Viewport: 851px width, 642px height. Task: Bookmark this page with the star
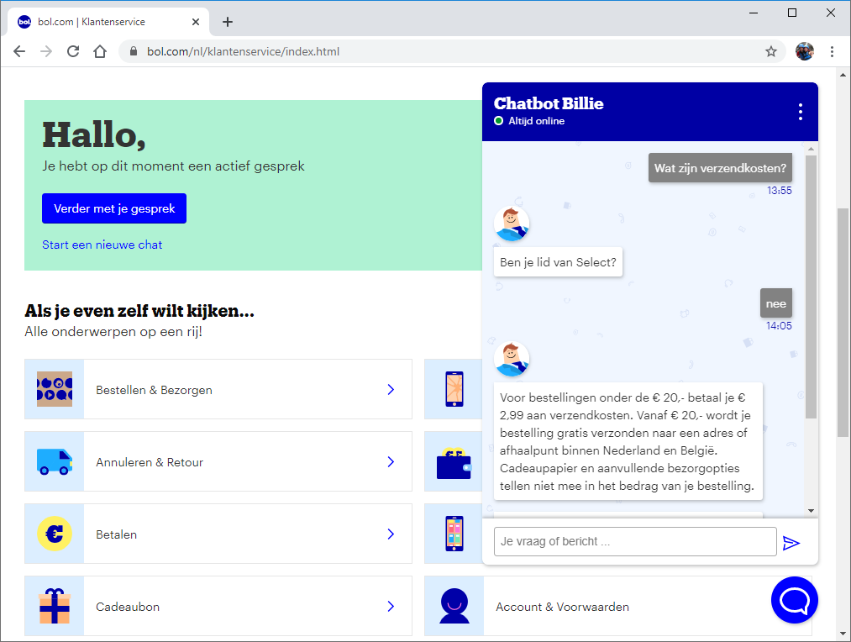(770, 51)
